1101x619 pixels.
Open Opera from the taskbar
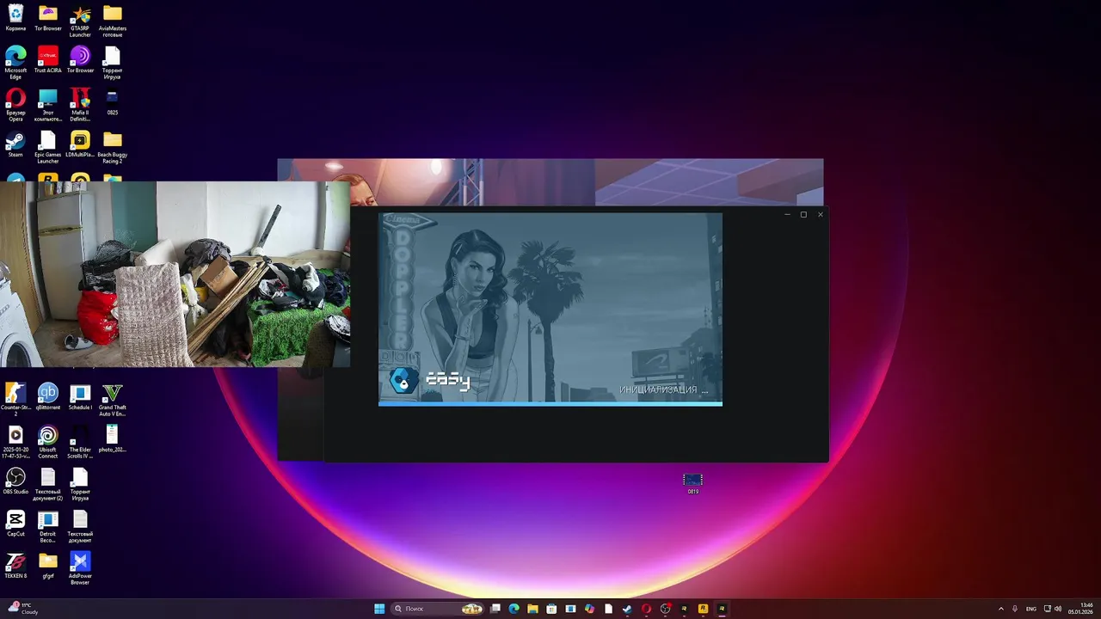click(646, 609)
